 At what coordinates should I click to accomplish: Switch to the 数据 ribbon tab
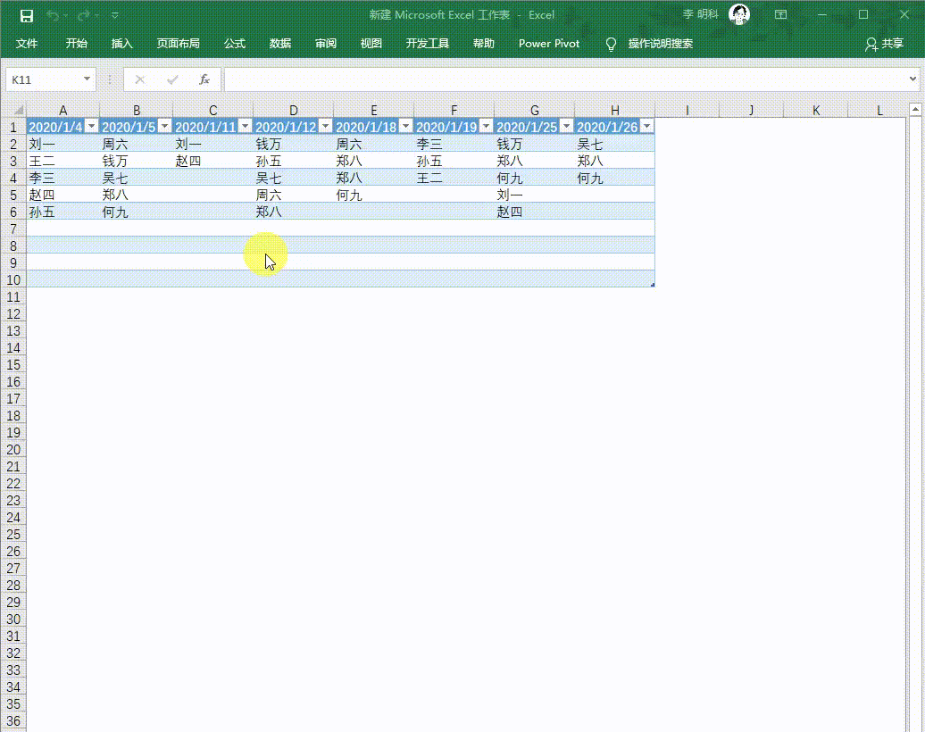pos(280,44)
